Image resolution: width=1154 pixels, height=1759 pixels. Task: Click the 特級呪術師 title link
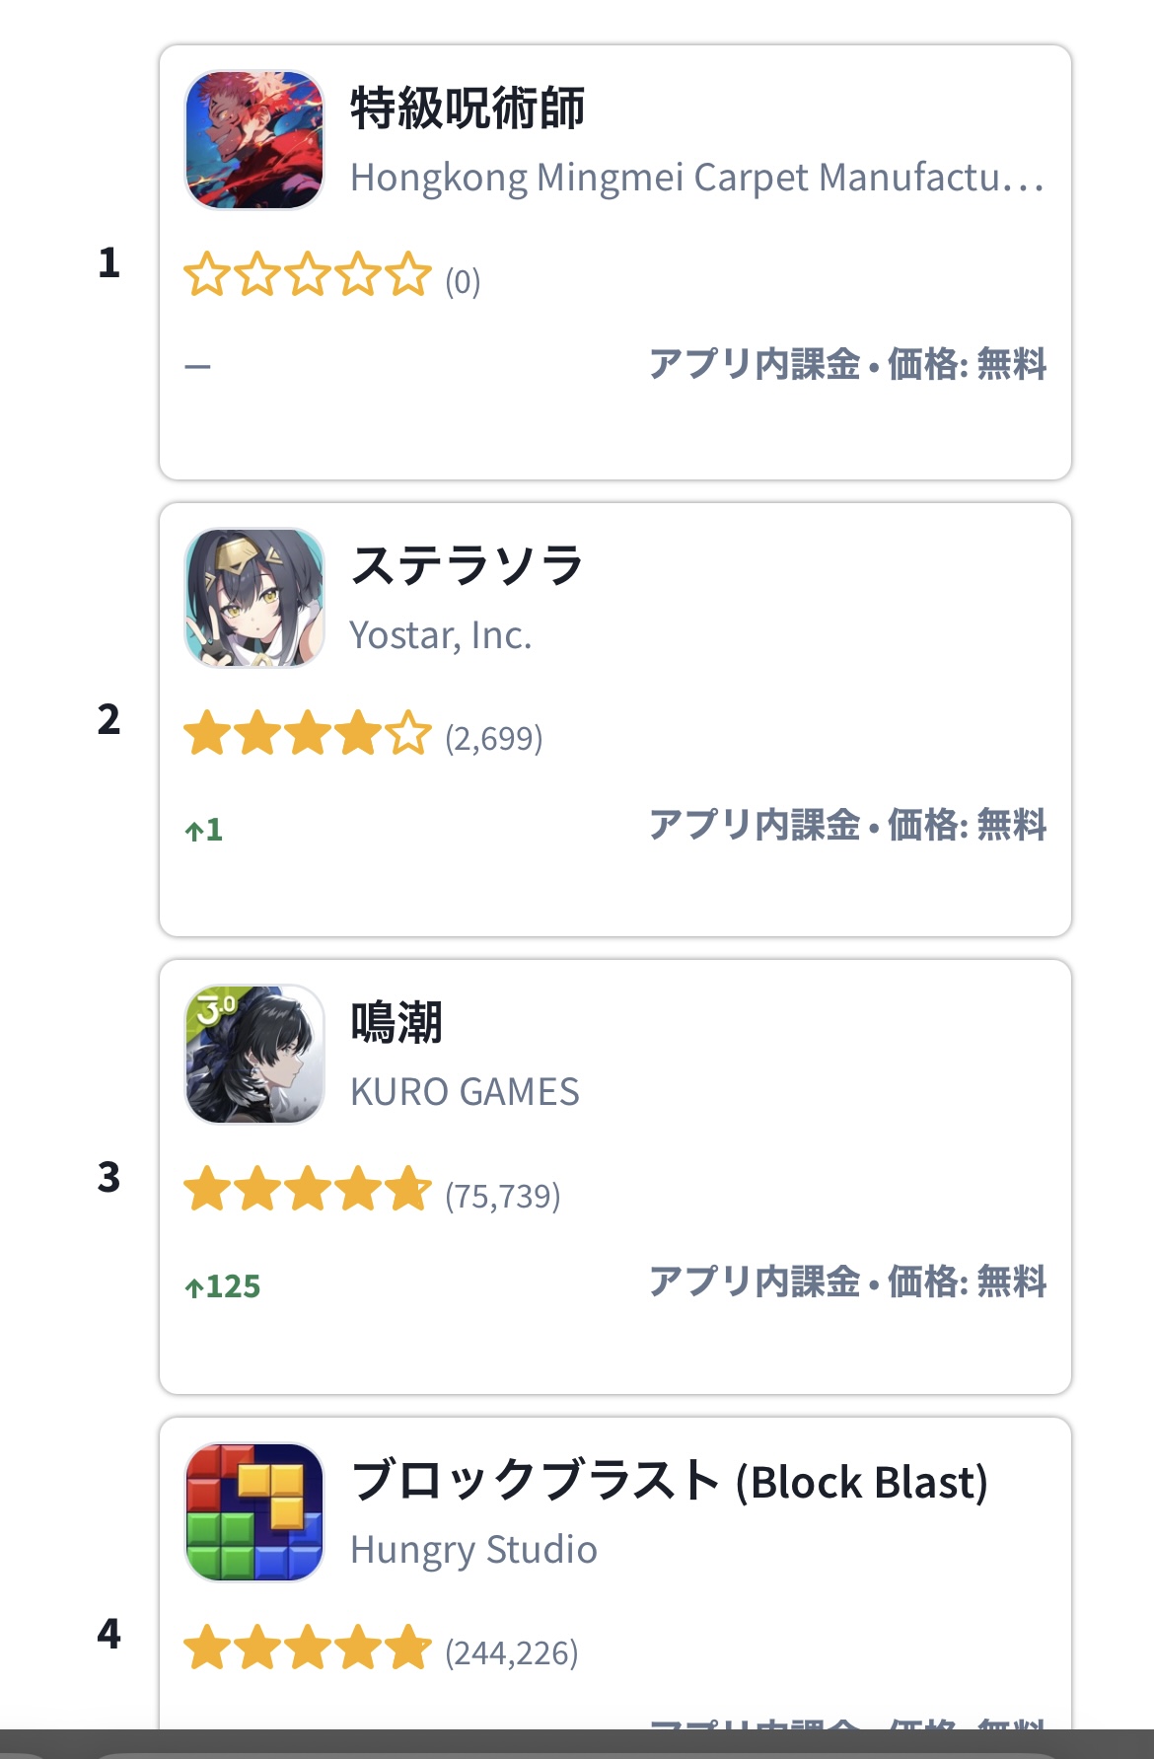(x=468, y=108)
